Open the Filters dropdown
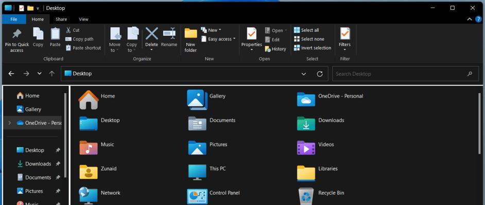Screen dimensions: 485x205 pyautogui.click(x=344, y=39)
